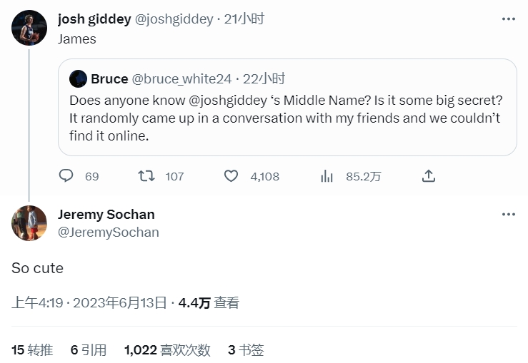Click the Jeremy Sochan display name
Viewport: 528px width, 363px height.
click(x=106, y=214)
